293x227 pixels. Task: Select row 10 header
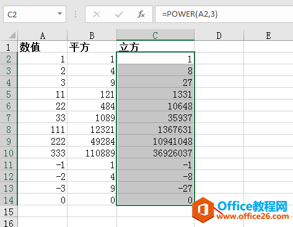pyautogui.click(x=9, y=152)
